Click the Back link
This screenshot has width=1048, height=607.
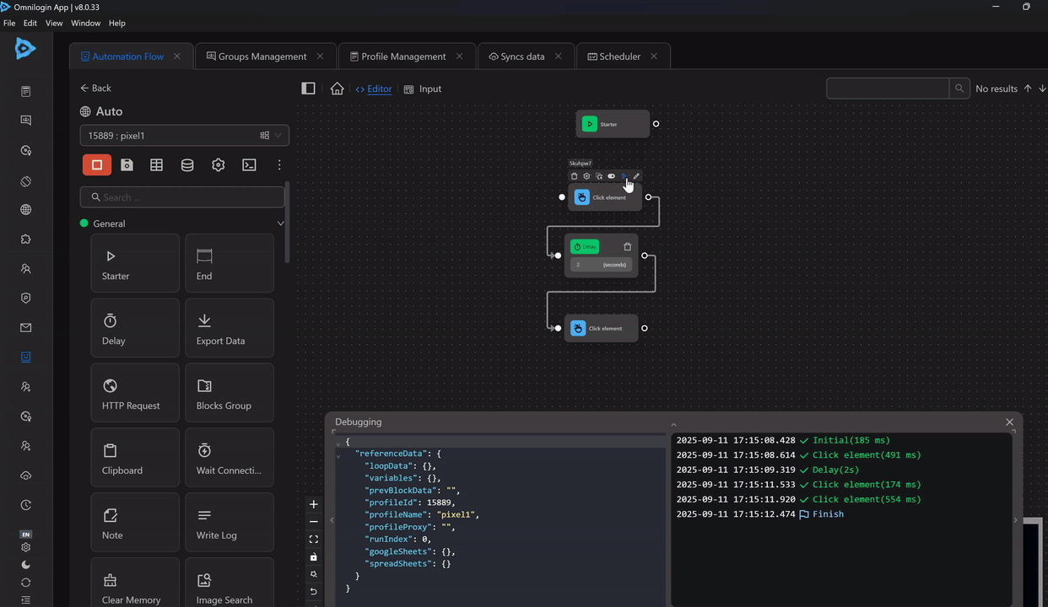coord(95,88)
